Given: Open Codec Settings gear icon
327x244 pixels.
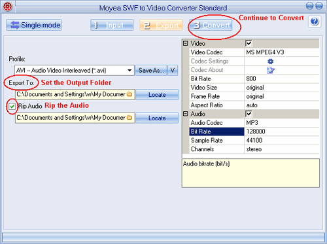Looking at the screenshot, I should (x=270, y=61).
